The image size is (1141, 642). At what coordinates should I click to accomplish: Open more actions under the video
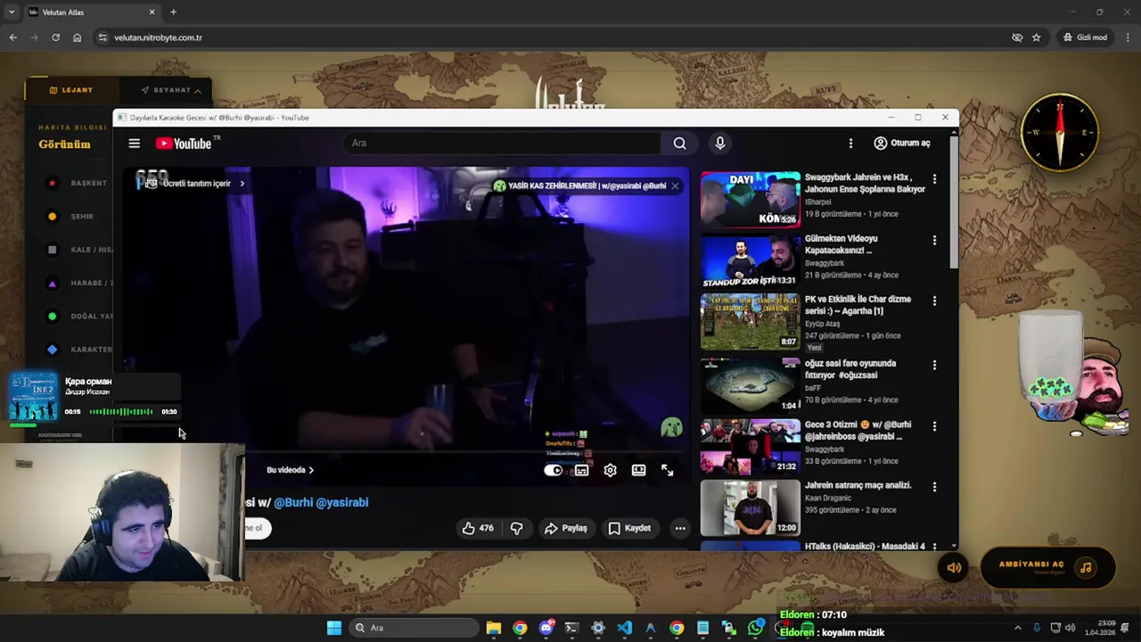tap(680, 528)
